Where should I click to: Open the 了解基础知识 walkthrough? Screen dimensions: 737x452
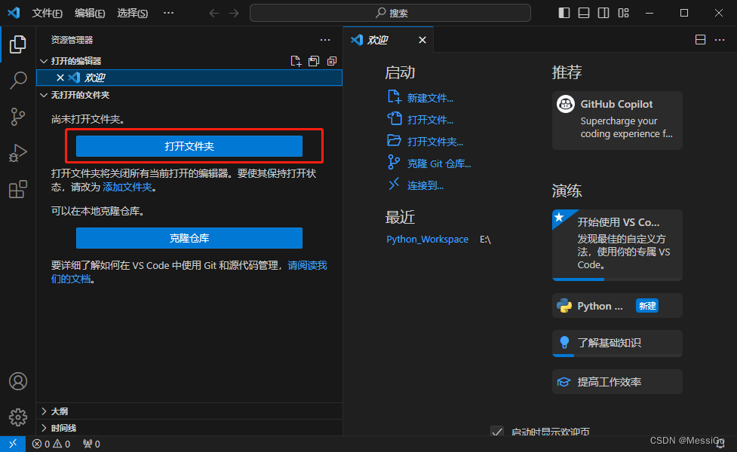[617, 343]
